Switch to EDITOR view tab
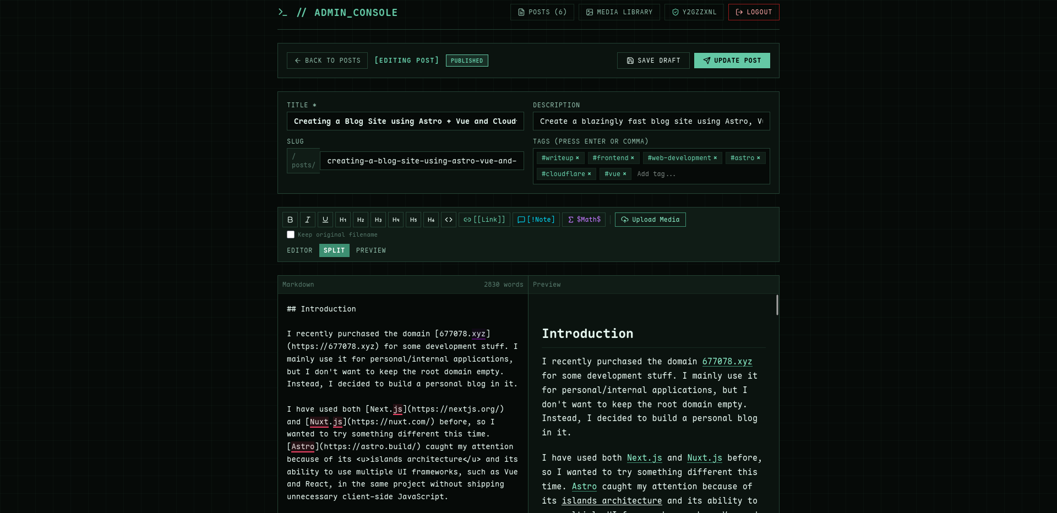The width and height of the screenshot is (1057, 513). pos(299,250)
